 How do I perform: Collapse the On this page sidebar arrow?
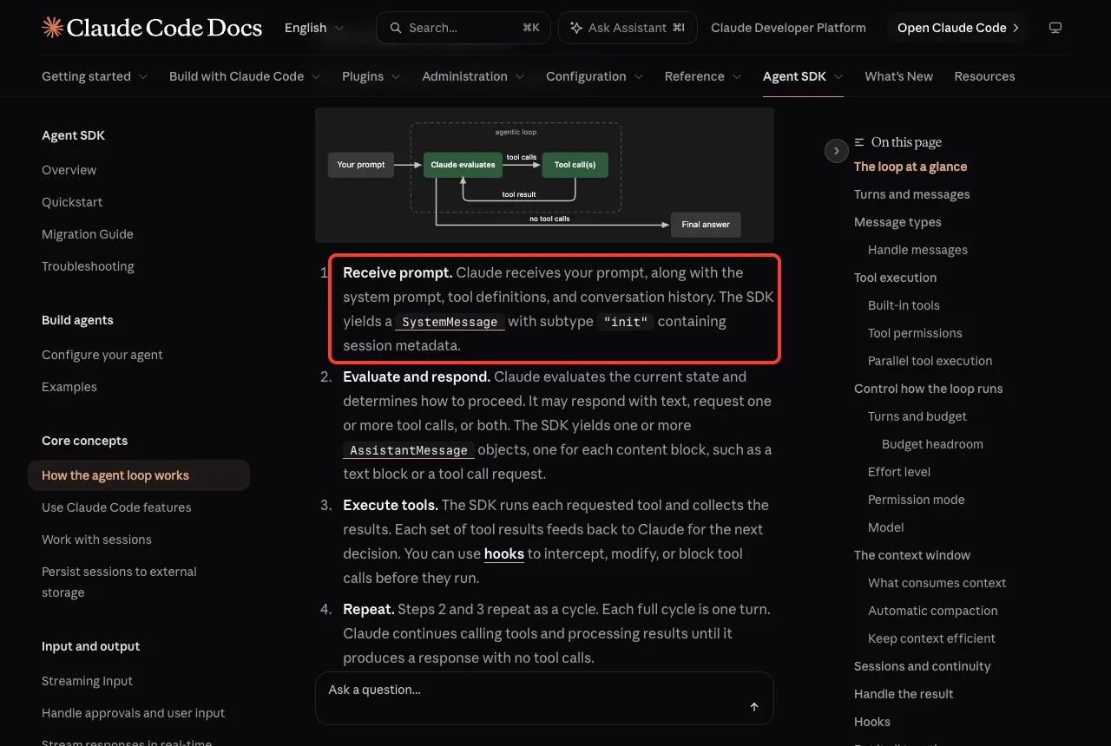836,151
